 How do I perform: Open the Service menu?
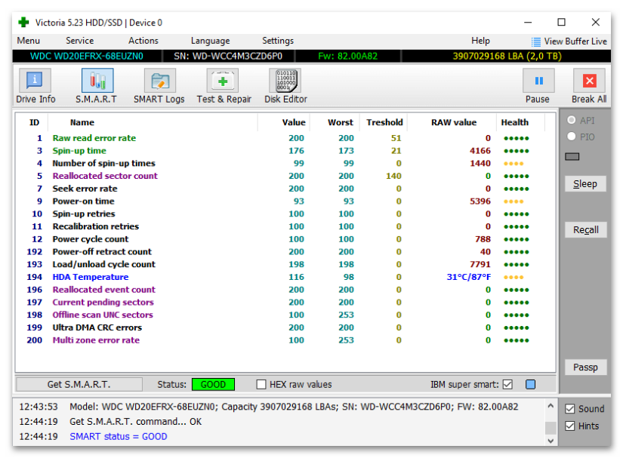pos(79,41)
